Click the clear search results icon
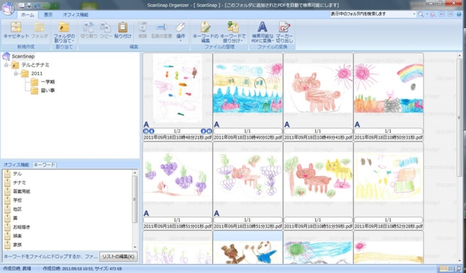The image size is (466, 273). [x=432, y=14]
